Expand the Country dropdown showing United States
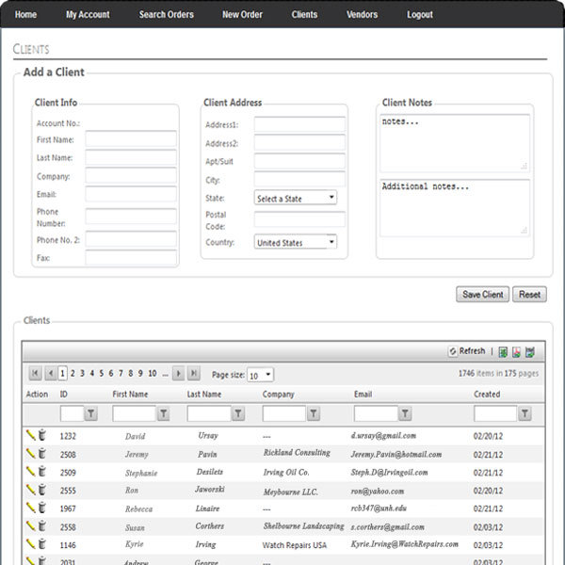565x565 pixels. tap(296, 242)
